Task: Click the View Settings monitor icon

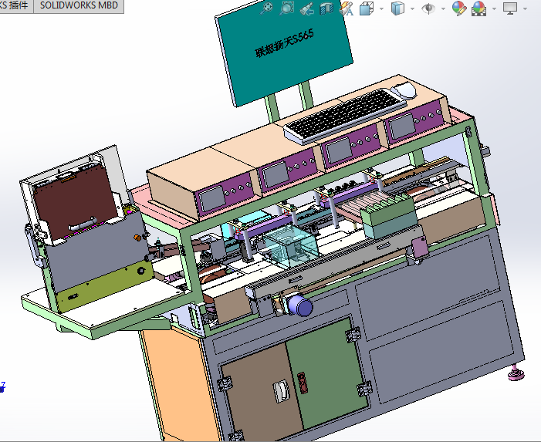Action: click(x=510, y=8)
